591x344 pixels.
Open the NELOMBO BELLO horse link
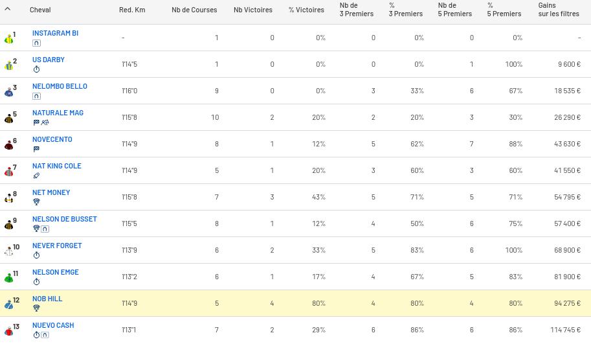point(60,86)
